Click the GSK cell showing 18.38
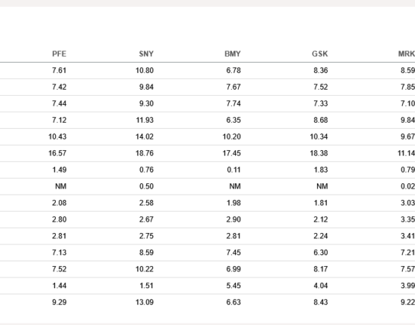 tap(319, 153)
